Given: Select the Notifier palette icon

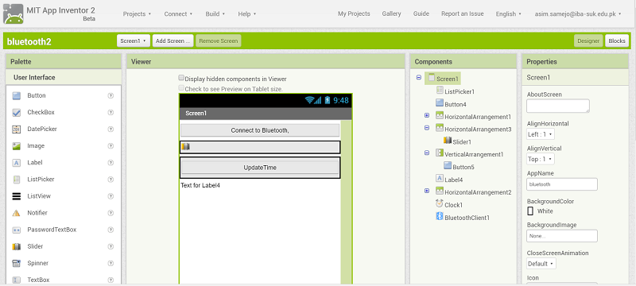Looking at the screenshot, I should click(x=16, y=213).
